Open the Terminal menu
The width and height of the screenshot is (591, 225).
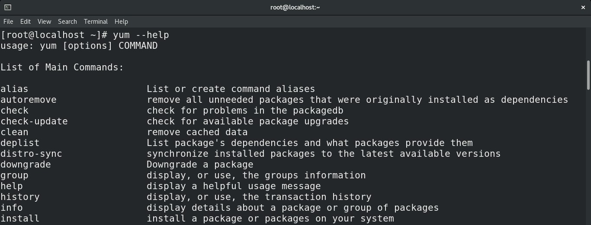[x=96, y=21]
